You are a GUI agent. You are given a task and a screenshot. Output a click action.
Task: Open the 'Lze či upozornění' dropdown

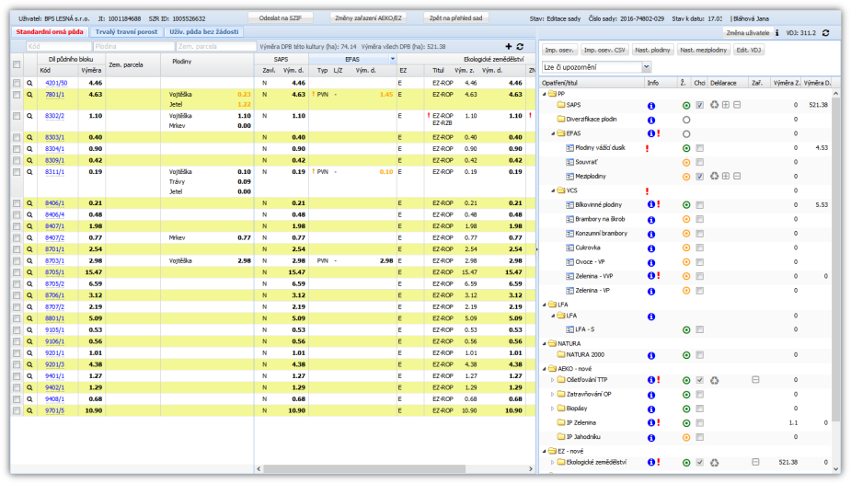pos(647,67)
